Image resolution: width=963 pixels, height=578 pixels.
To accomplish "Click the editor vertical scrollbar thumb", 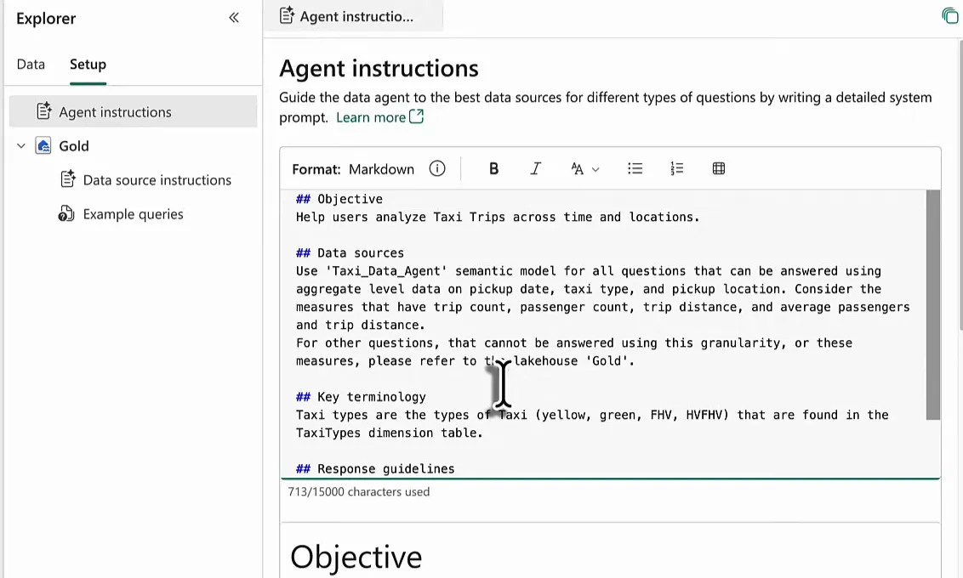I will (933, 305).
